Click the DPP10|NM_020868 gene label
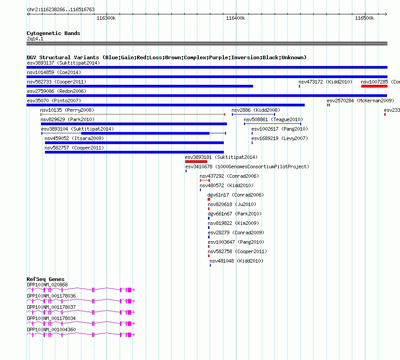 (47, 285)
